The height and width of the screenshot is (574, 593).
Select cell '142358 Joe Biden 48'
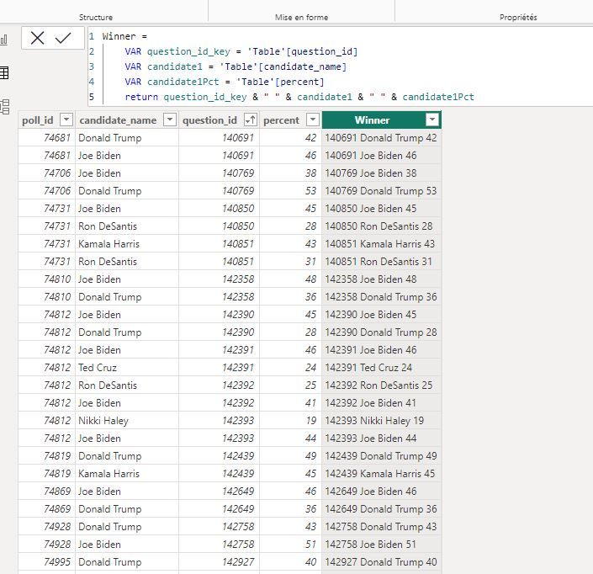(x=381, y=279)
